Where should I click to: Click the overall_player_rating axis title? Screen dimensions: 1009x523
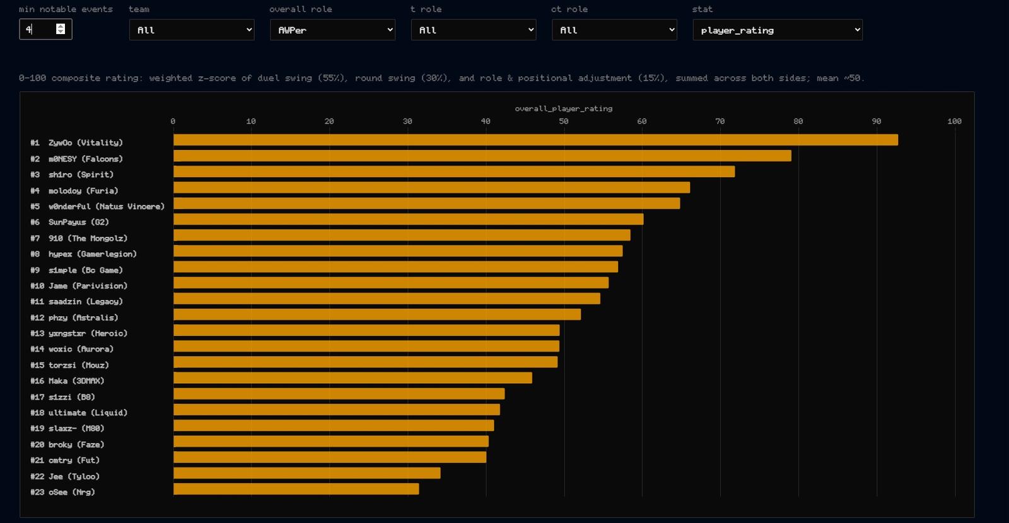564,108
